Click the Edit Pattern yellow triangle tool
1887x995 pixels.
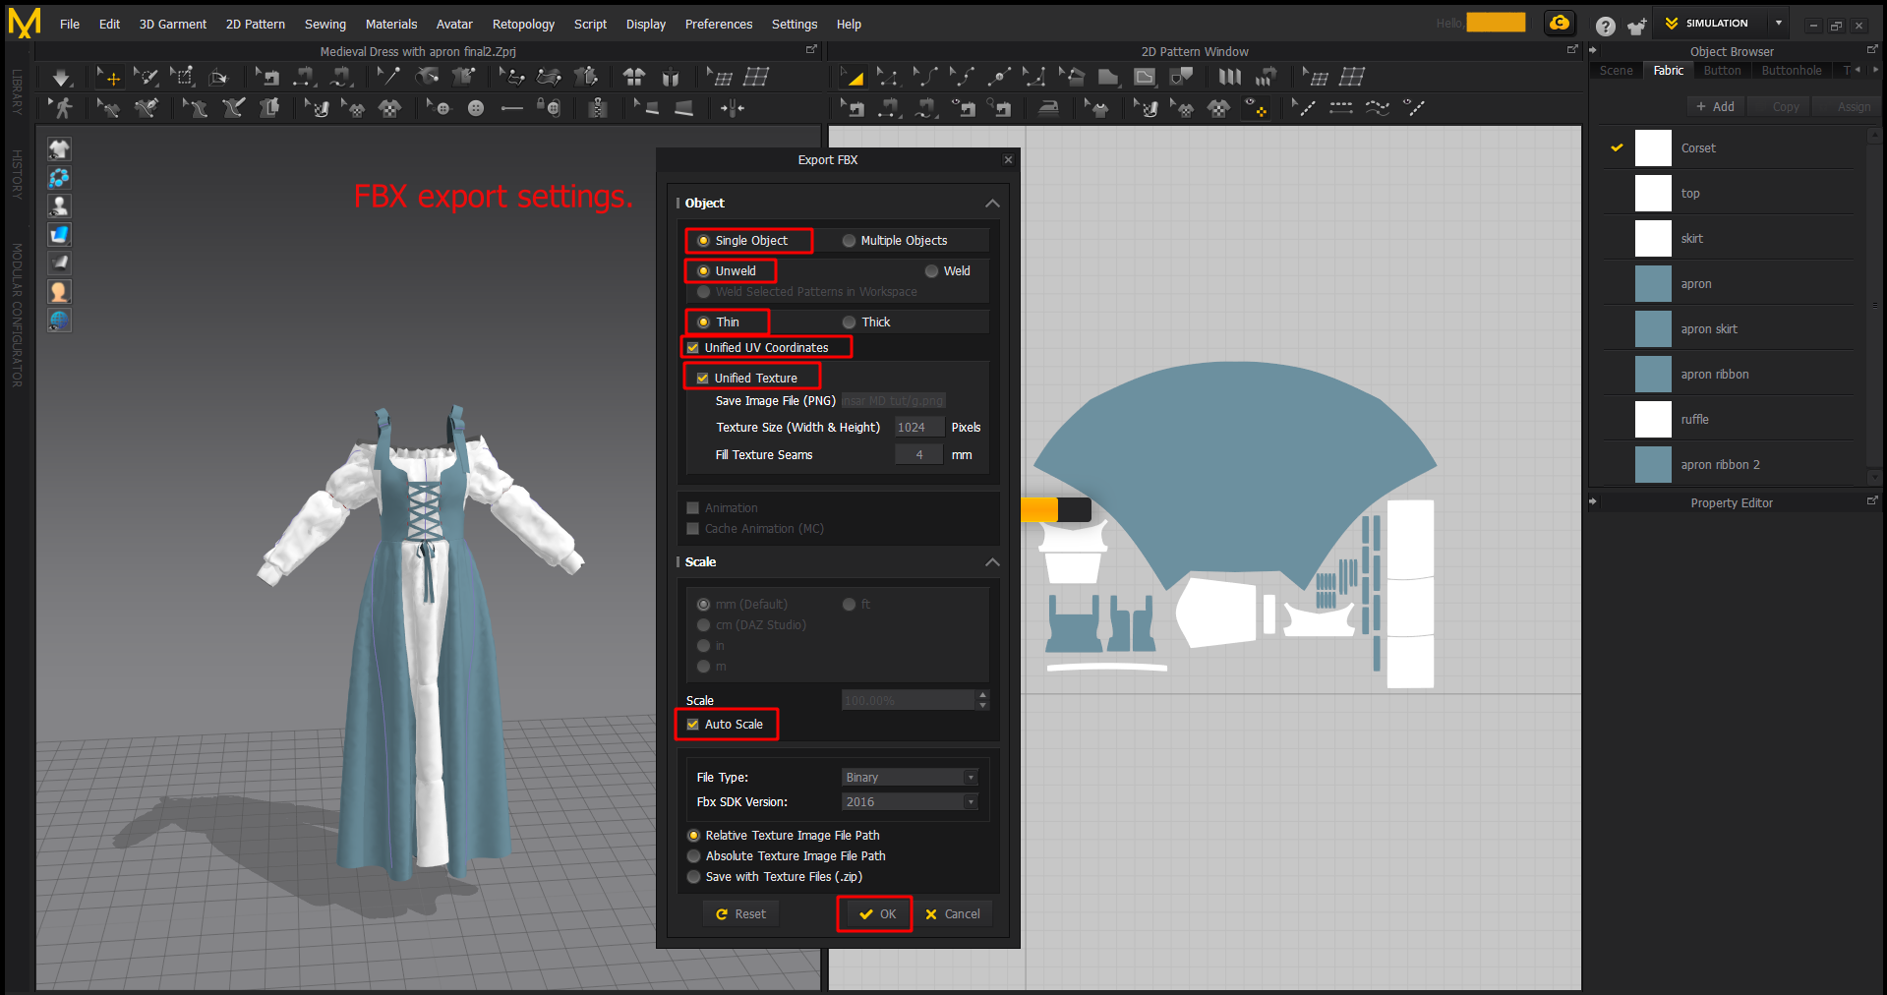click(x=853, y=77)
